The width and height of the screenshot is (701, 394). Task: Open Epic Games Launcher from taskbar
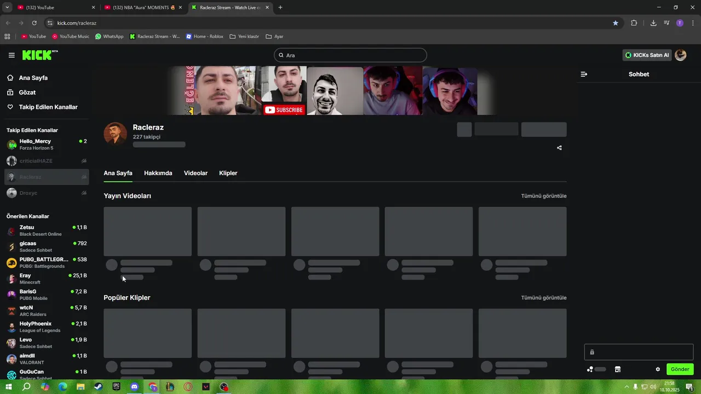[x=116, y=386]
